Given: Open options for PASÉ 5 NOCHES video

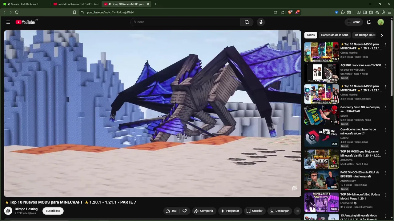Looking at the screenshot, I should tap(385, 173).
